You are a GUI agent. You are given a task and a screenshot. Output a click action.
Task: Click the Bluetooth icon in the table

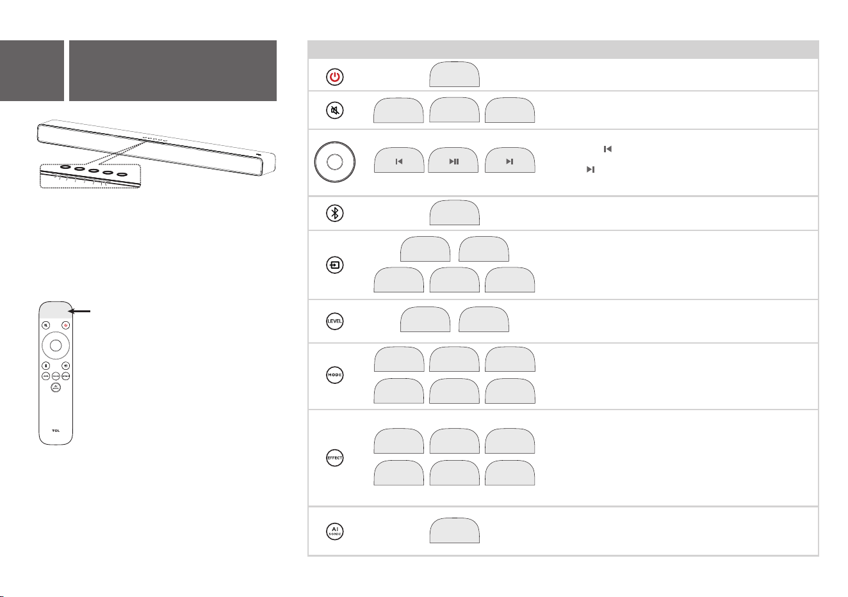[x=335, y=213]
